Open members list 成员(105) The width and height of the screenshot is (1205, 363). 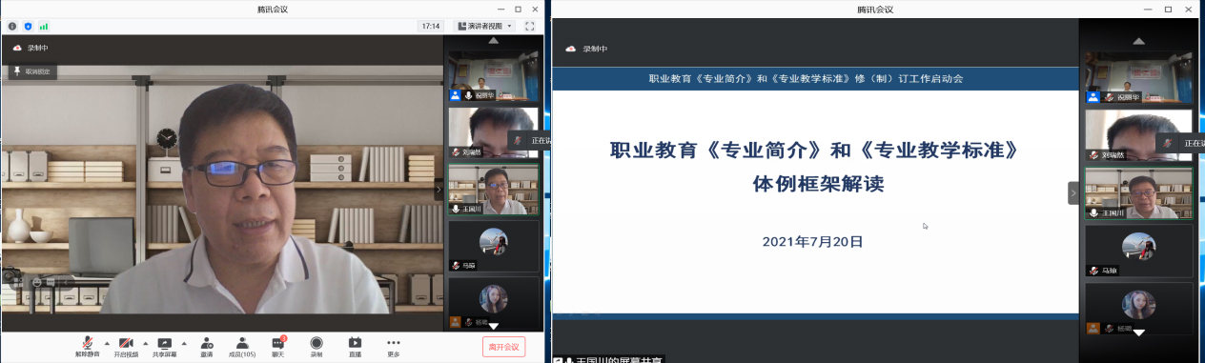click(242, 346)
